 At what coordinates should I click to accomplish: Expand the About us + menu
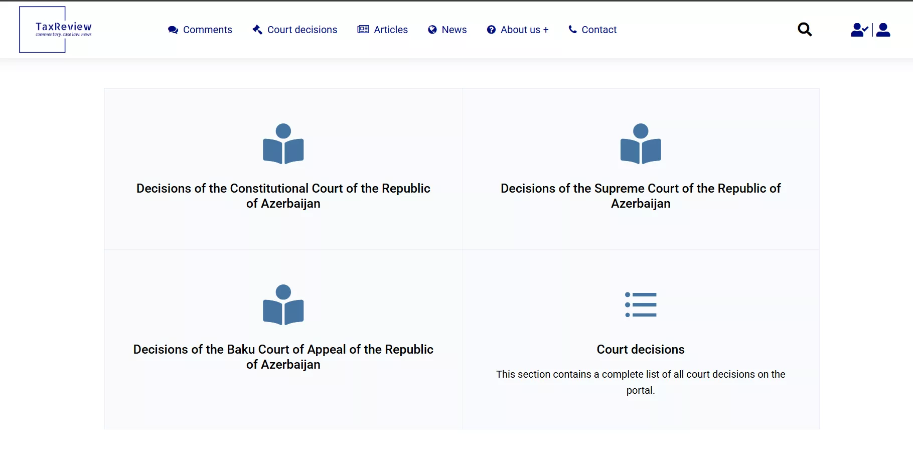click(524, 30)
